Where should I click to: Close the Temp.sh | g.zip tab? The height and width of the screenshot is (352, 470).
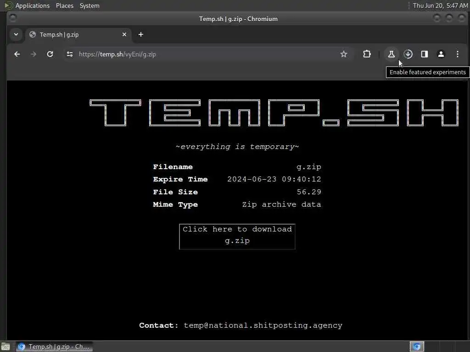124,34
